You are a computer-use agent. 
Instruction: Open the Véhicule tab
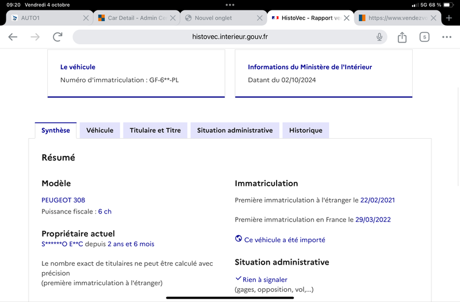click(99, 131)
